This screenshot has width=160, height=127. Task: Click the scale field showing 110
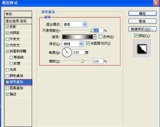pyautogui.click(x=98, y=61)
